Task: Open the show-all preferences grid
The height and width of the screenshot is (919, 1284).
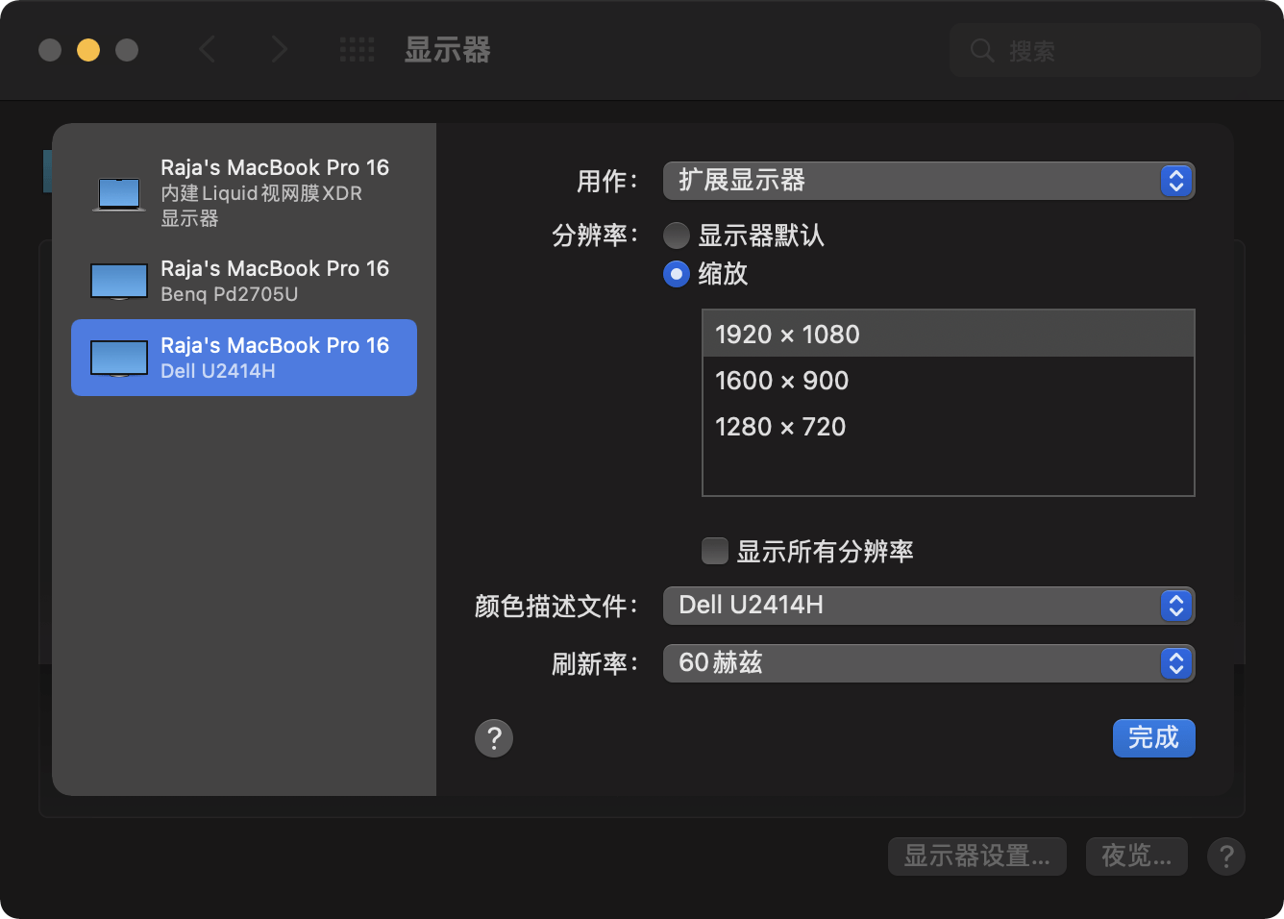Action: [358, 49]
